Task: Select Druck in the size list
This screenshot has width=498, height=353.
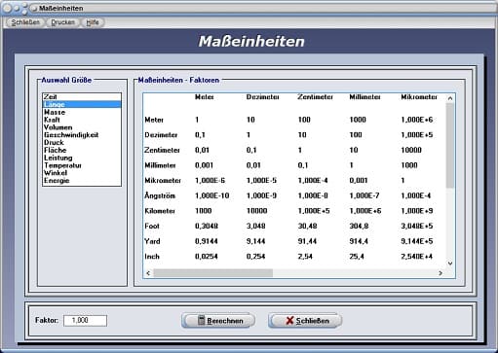Action: (82, 143)
